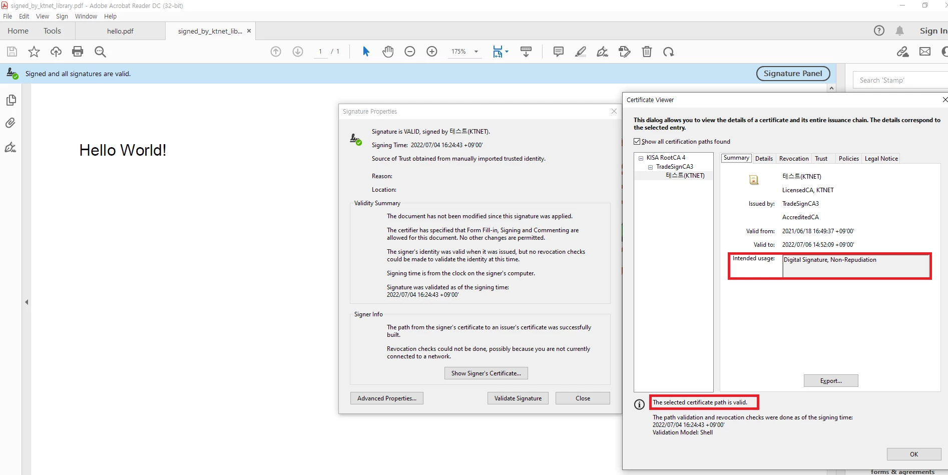Click the page number input field

[320, 52]
